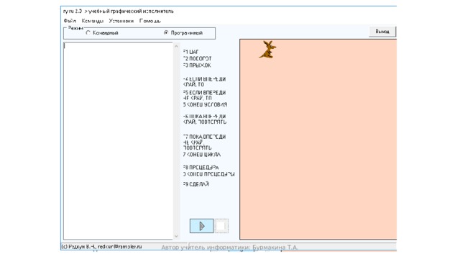
Task: Insert F7 ПОКА ВПЕРЕДИ НЕ КРАЙ command
Action: click(x=204, y=142)
